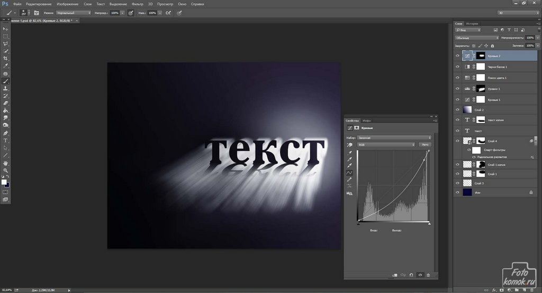Select the Zoom magnifier tool
542x293 pixels.
point(6,171)
